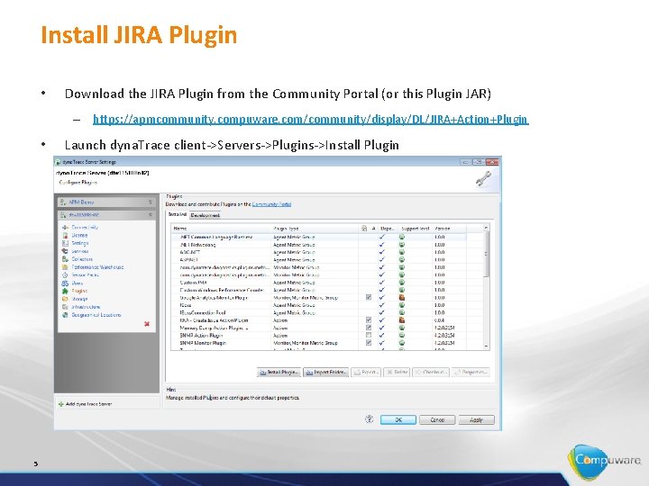Click the document icon column header

click(x=364, y=228)
